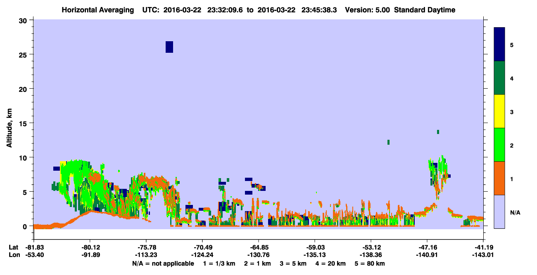Click the yellow level 3 color swatch
Viewport: 537px width, 275px height.
coord(499,111)
